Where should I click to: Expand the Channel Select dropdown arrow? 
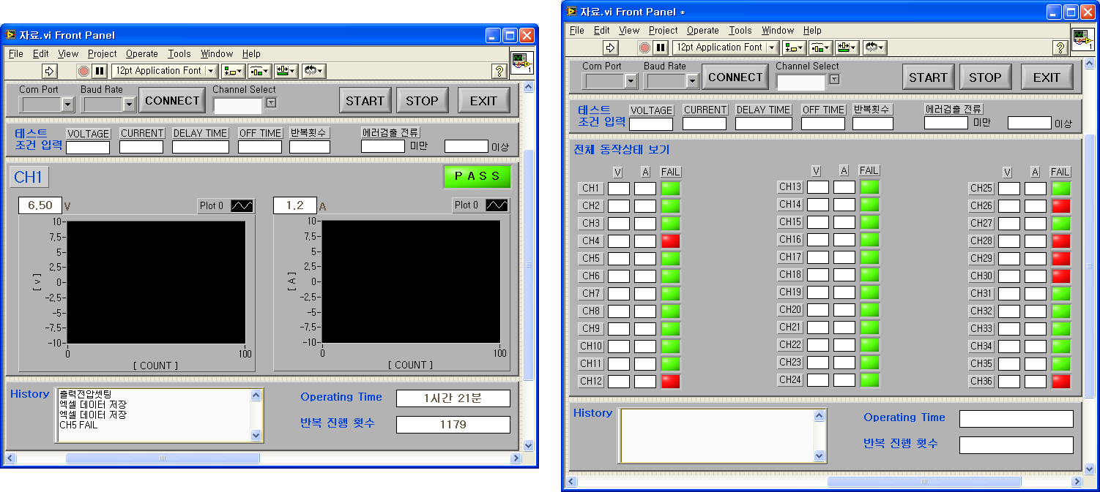[x=270, y=105]
